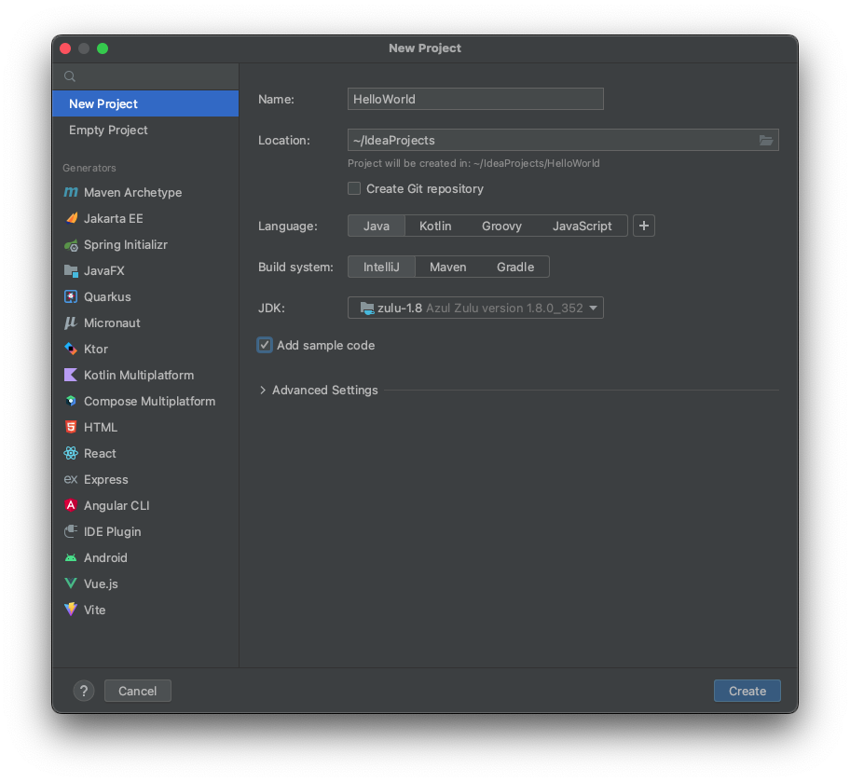Select JavaScript as the language
This screenshot has height=782, width=850.
[x=583, y=226]
